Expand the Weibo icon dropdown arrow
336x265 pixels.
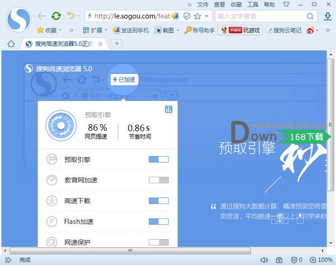pyautogui.click(x=317, y=30)
